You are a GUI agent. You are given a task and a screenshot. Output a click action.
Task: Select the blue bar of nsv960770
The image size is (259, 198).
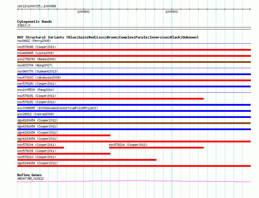coord(134,74)
